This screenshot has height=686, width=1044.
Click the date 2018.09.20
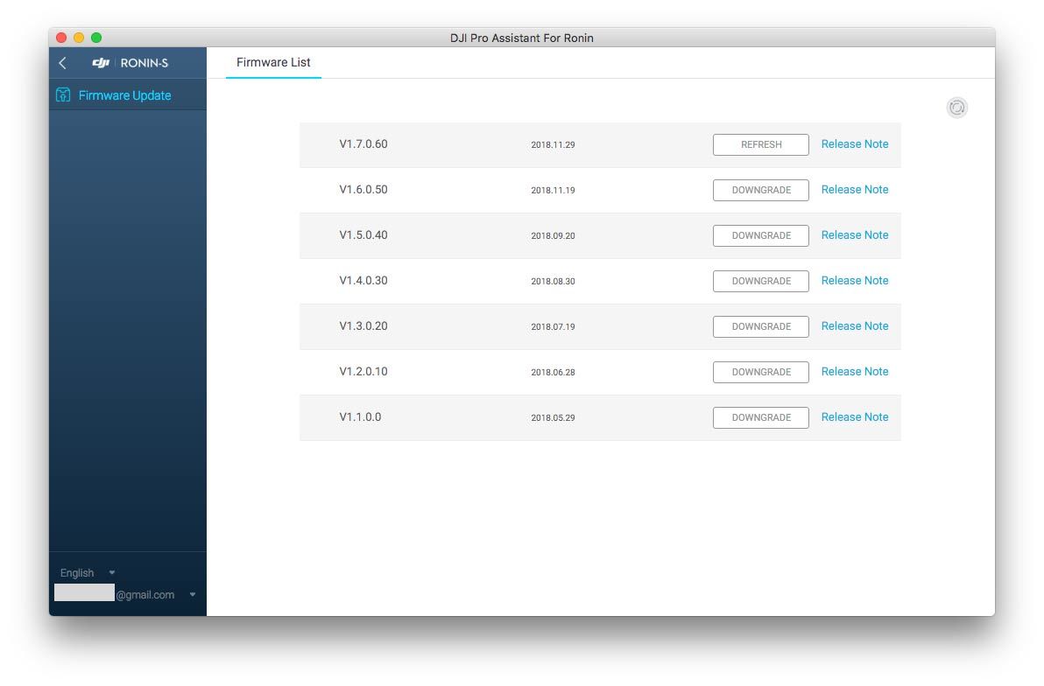tap(554, 235)
